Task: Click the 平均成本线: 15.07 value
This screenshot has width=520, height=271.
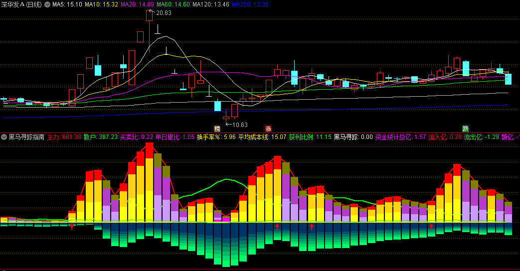Action: click(262, 137)
